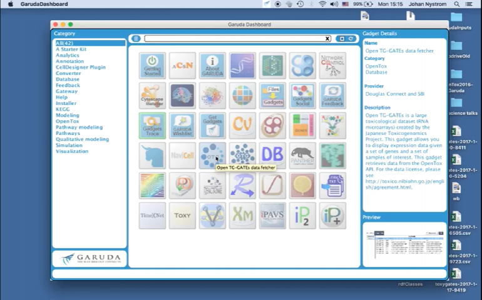Select the iP2 gadget icon
This screenshot has width=482, height=300.
[x=302, y=216]
